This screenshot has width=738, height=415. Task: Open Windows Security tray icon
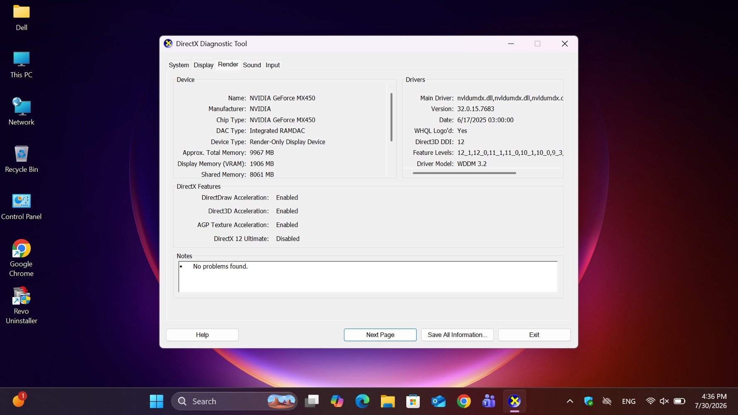[588, 401]
